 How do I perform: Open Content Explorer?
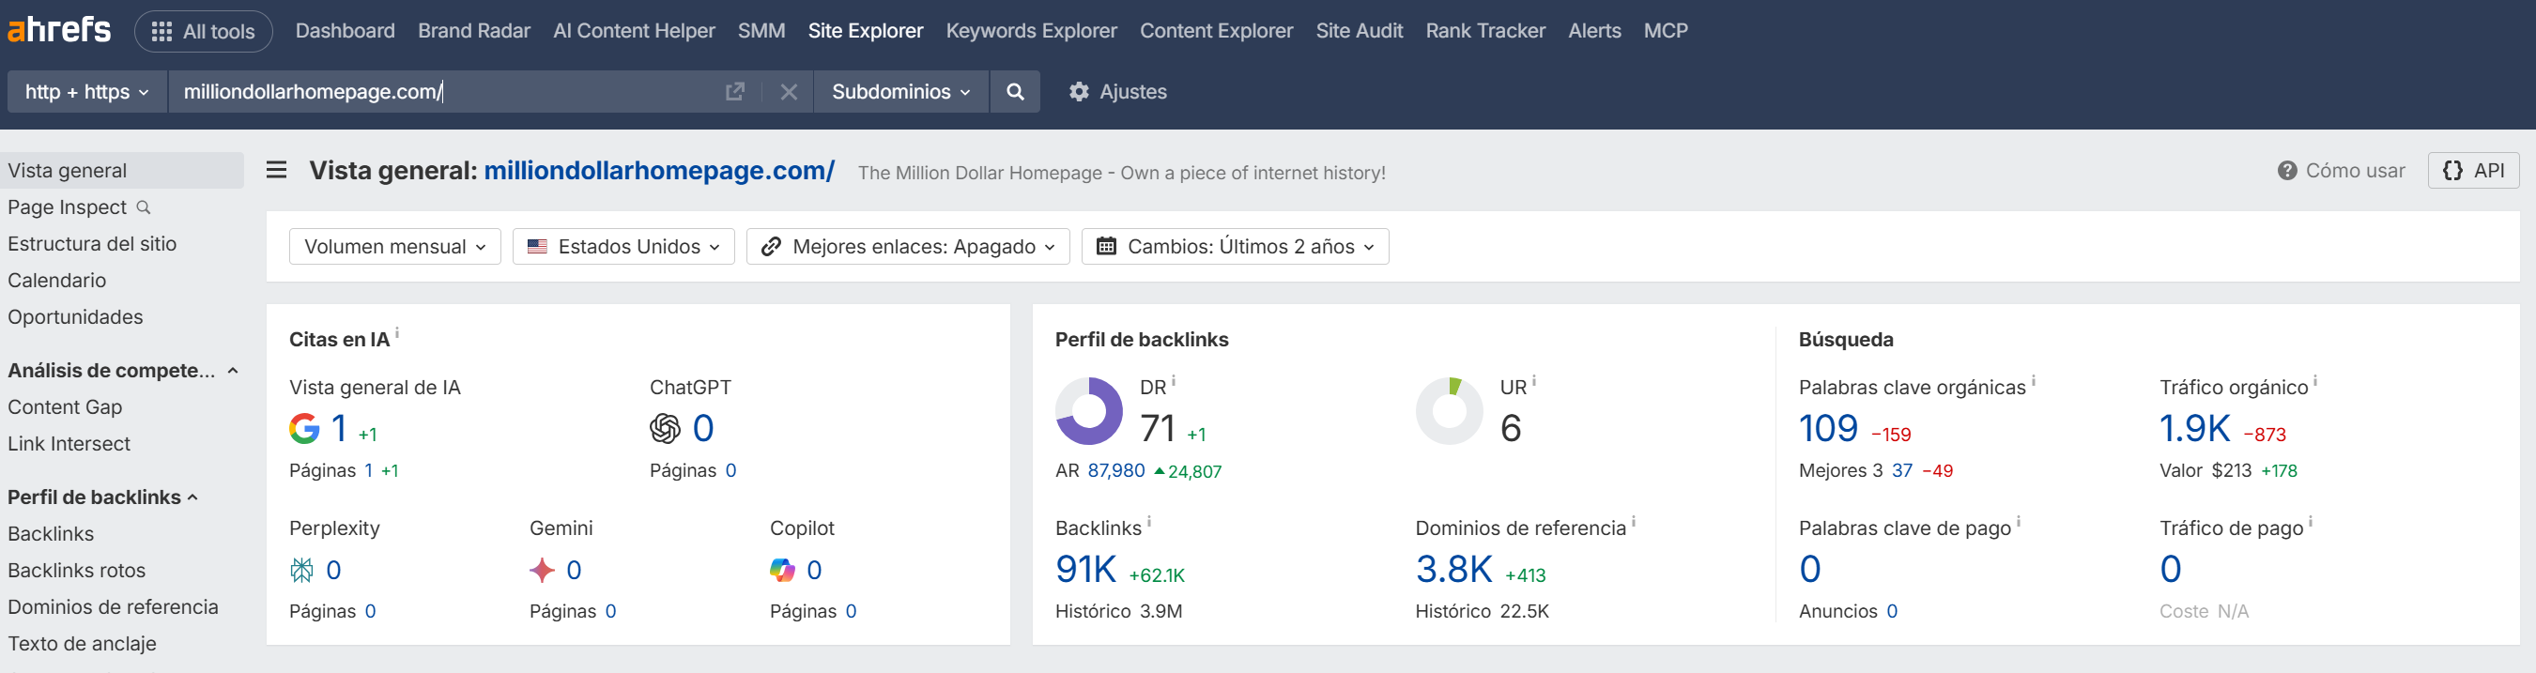1216,30
